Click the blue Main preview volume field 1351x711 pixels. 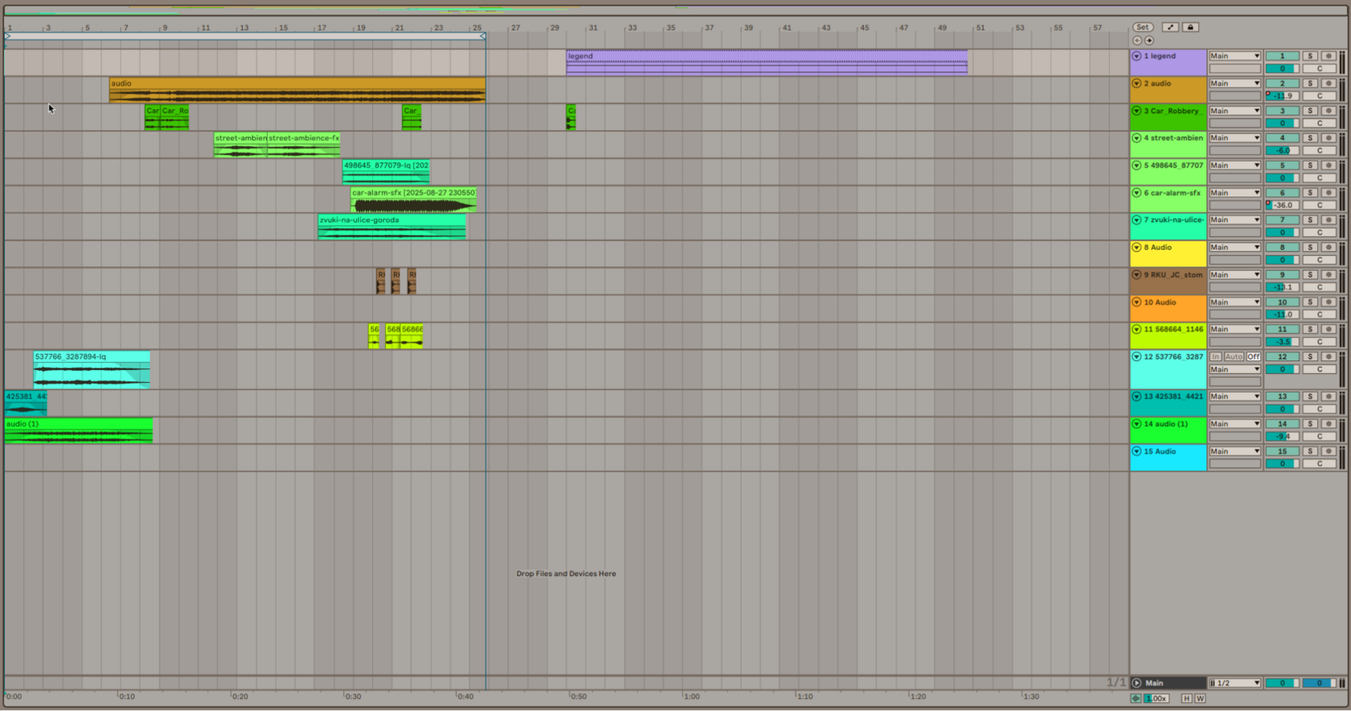point(1319,683)
